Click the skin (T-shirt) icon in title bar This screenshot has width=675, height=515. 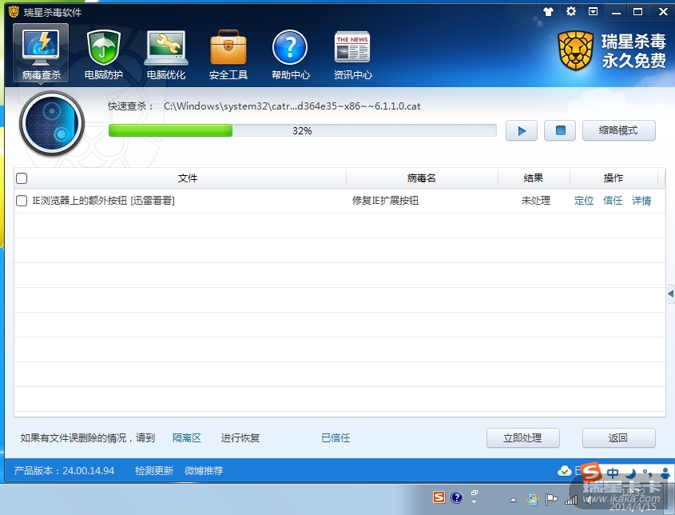pyautogui.click(x=548, y=12)
